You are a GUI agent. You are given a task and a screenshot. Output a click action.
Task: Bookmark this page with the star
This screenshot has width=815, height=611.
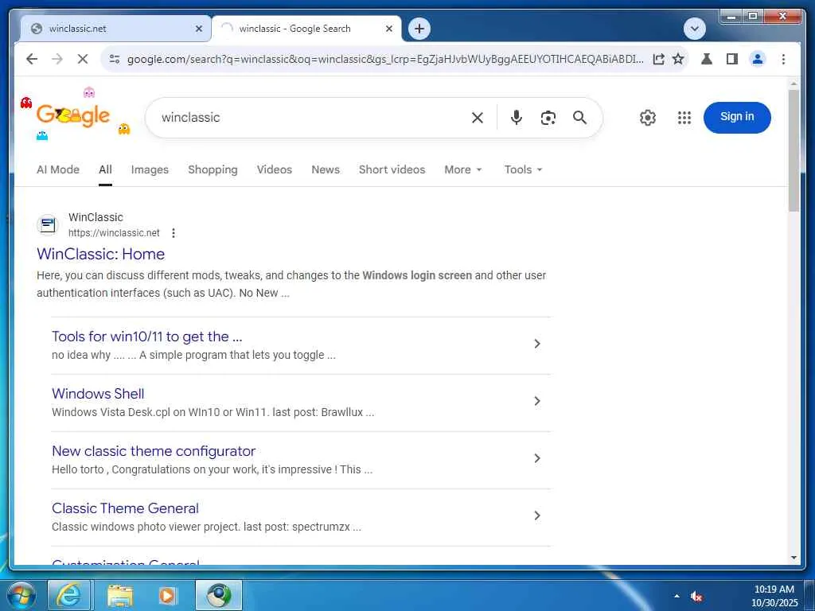[678, 59]
